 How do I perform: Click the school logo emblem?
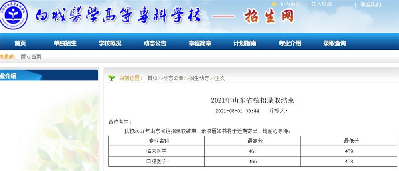(x=13, y=16)
